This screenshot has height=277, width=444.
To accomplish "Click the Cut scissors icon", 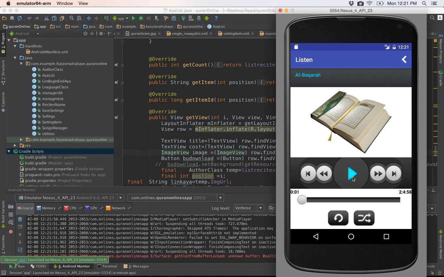I will (x=47, y=18).
